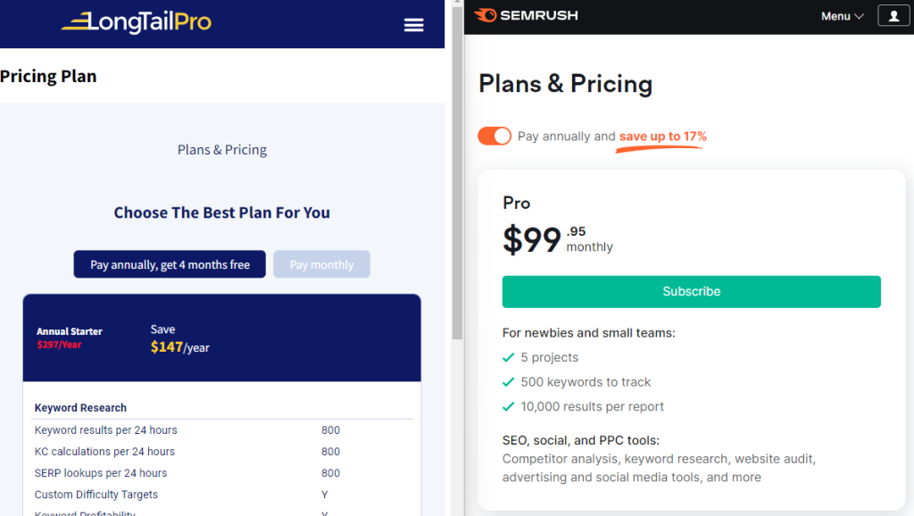The height and width of the screenshot is (516, 914).
Task: Expand the Semrush Menu dropdown
Action: coord(843,16)
